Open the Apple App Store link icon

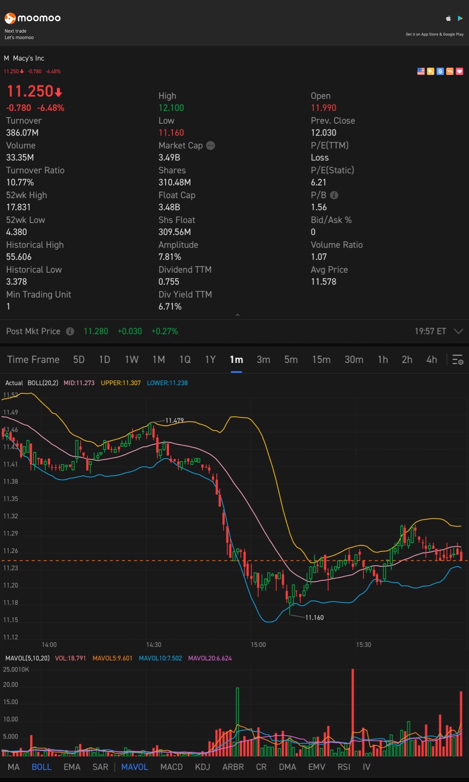[448, 18]
